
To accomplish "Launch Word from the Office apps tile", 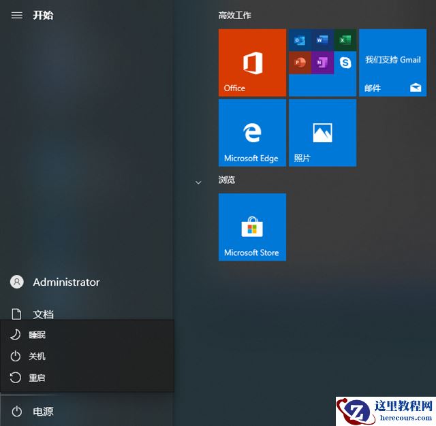I will click(x=322, y=40).
